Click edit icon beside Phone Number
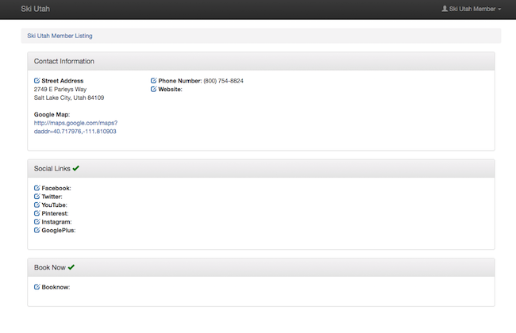 153,81
